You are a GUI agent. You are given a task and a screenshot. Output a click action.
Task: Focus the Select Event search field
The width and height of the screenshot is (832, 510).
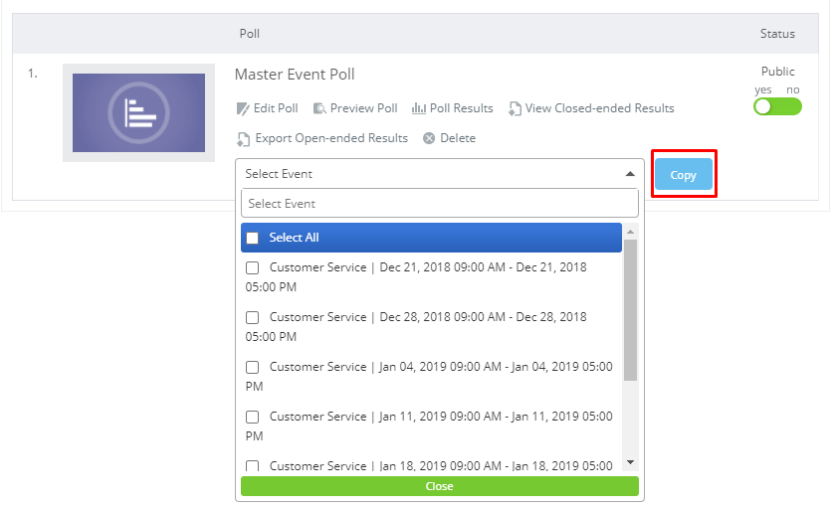pyautogui.click(x=440, y=203)
